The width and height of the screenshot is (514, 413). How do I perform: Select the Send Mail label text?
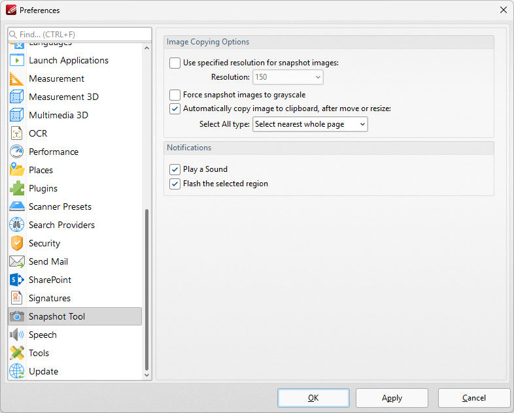point(48,261)
